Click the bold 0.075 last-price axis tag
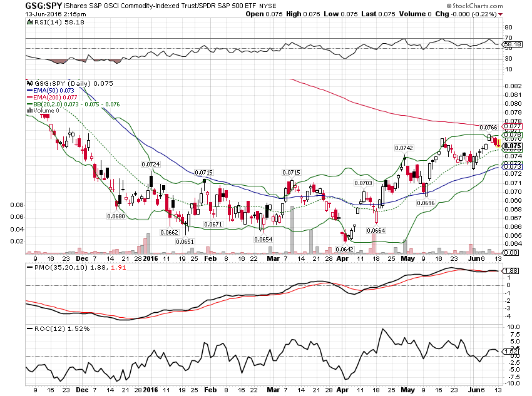Screen dimensions: 532x396 [513, 146]
